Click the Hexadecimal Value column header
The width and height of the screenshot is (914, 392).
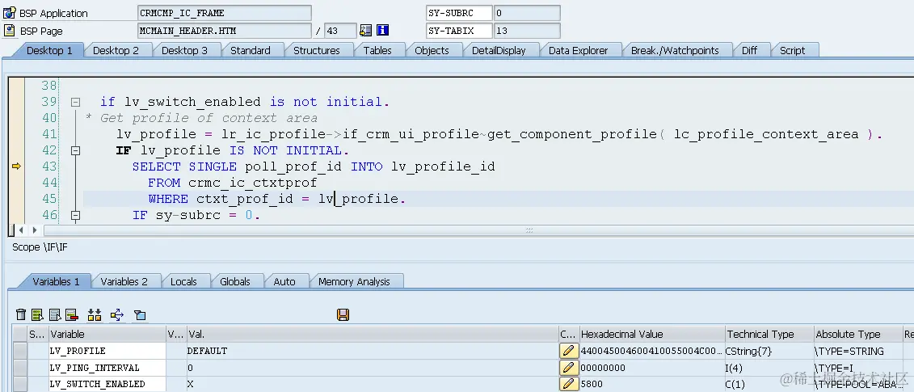click(x=651, y=335)
